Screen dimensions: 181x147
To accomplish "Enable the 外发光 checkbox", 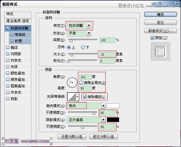I will pos(8,92).
